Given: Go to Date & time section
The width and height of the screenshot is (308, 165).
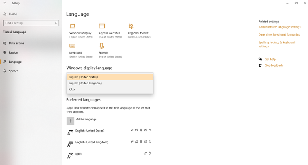Looking at the screenshot, I should 17,43.
